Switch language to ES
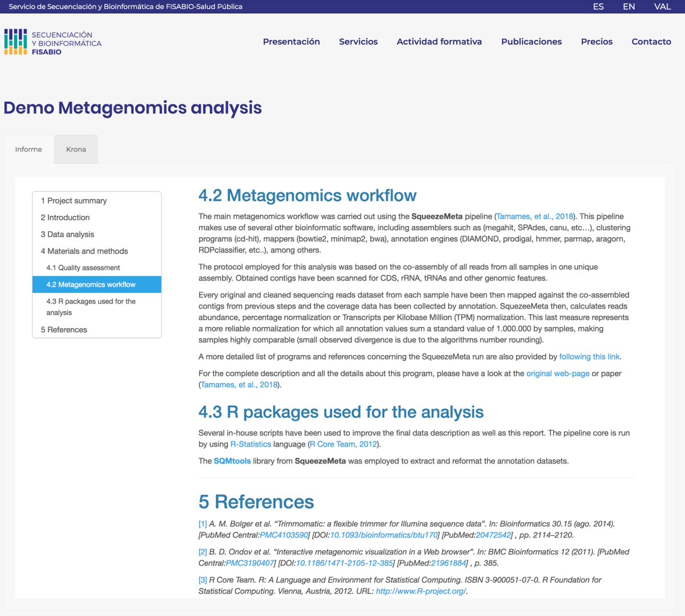Screen dimensions: 685x616 [x=598, y=7]
